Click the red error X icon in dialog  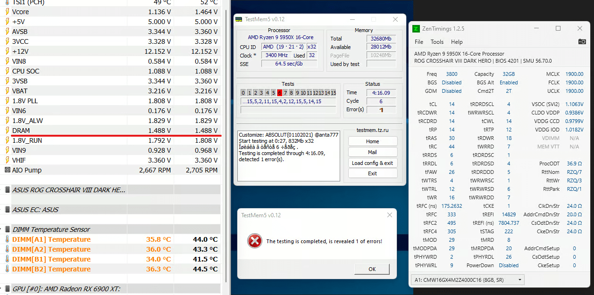255,241
